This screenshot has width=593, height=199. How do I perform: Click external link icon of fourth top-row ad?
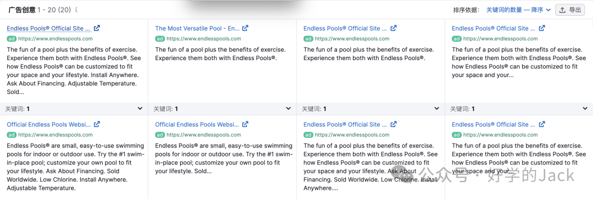[x=542, y=28]
